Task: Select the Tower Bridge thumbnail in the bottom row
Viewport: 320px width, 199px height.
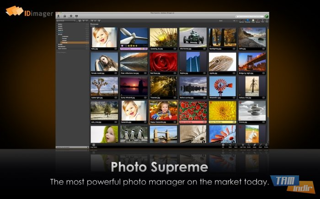Action: [164, 134]
